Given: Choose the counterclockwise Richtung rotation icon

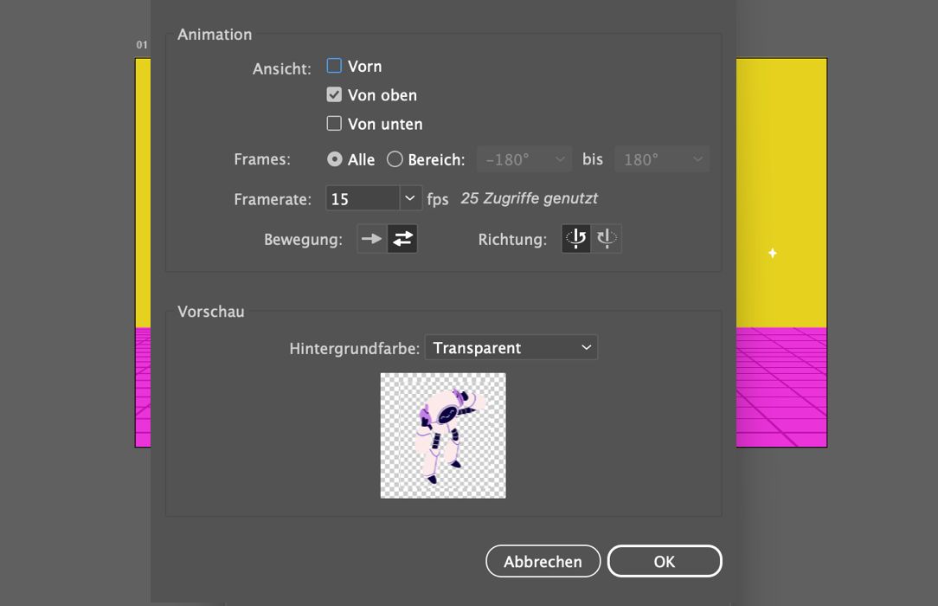Looking at the screenshot, I should (575, 239).
